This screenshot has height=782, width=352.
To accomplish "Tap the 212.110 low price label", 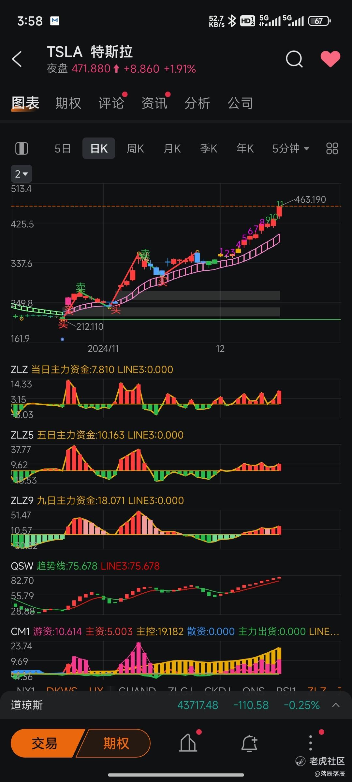I will [90, 326].
